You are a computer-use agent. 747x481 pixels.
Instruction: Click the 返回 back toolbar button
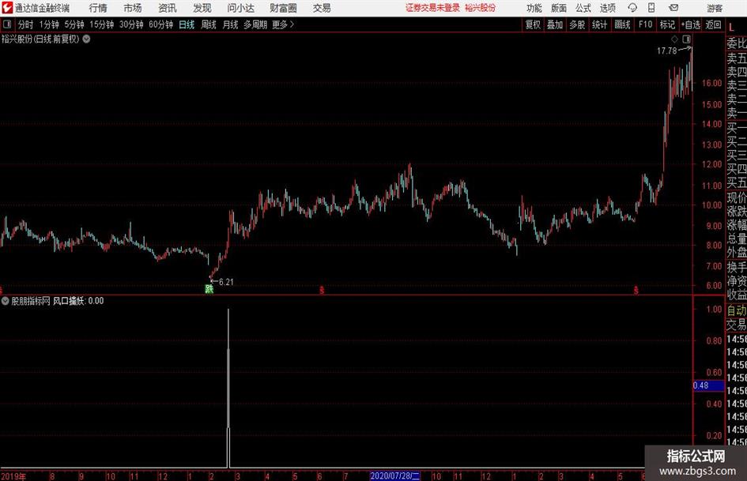tap(713, 24)
